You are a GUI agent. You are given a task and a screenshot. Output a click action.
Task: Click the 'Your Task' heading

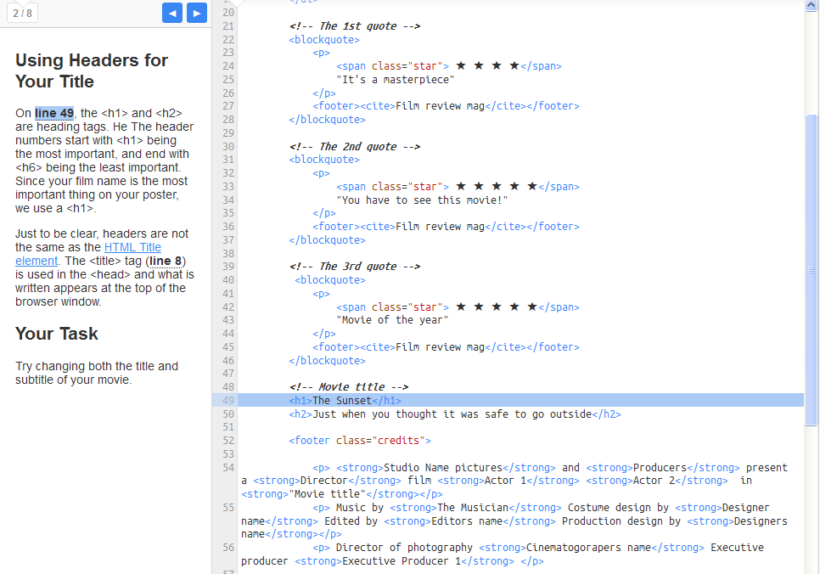pos(57,334)
